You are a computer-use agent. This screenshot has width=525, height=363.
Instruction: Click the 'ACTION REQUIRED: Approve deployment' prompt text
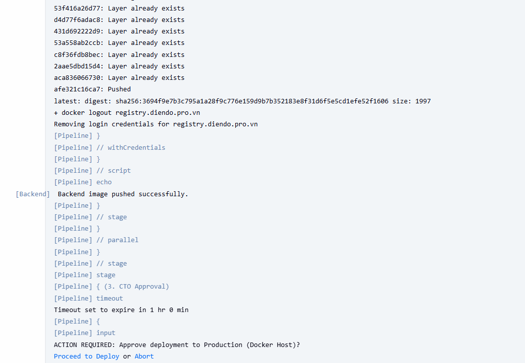(x=177, y=345)
